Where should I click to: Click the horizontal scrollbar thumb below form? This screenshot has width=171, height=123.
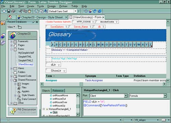81,84
